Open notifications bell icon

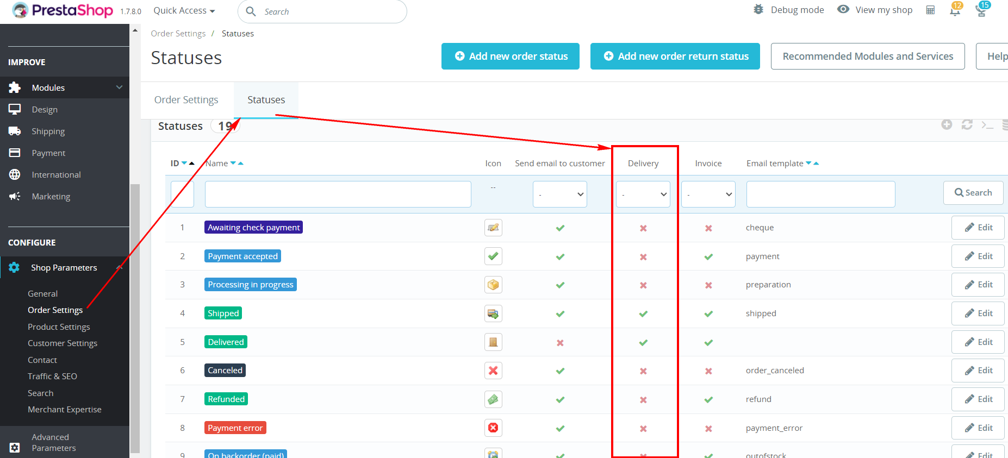955,11
